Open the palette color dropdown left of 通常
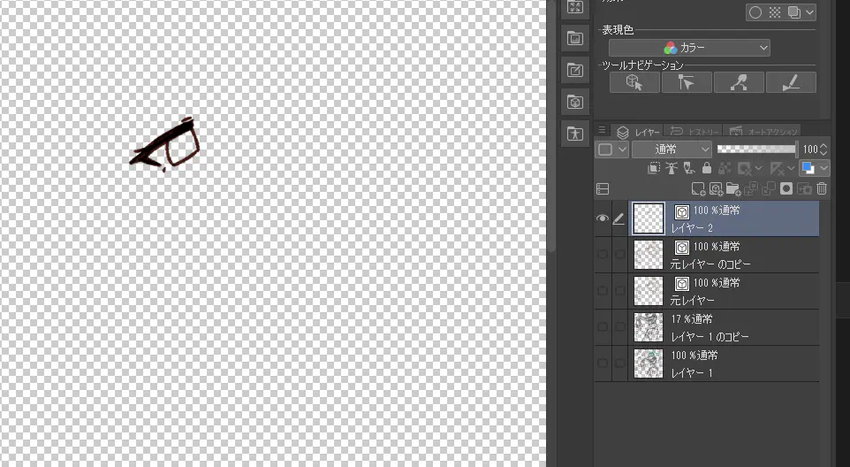Image resolution: width=850 pixels, height=467 pixels. point(612,149)
